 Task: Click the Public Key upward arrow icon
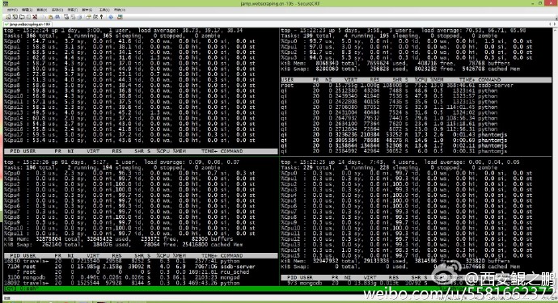[x=101, y=17]
